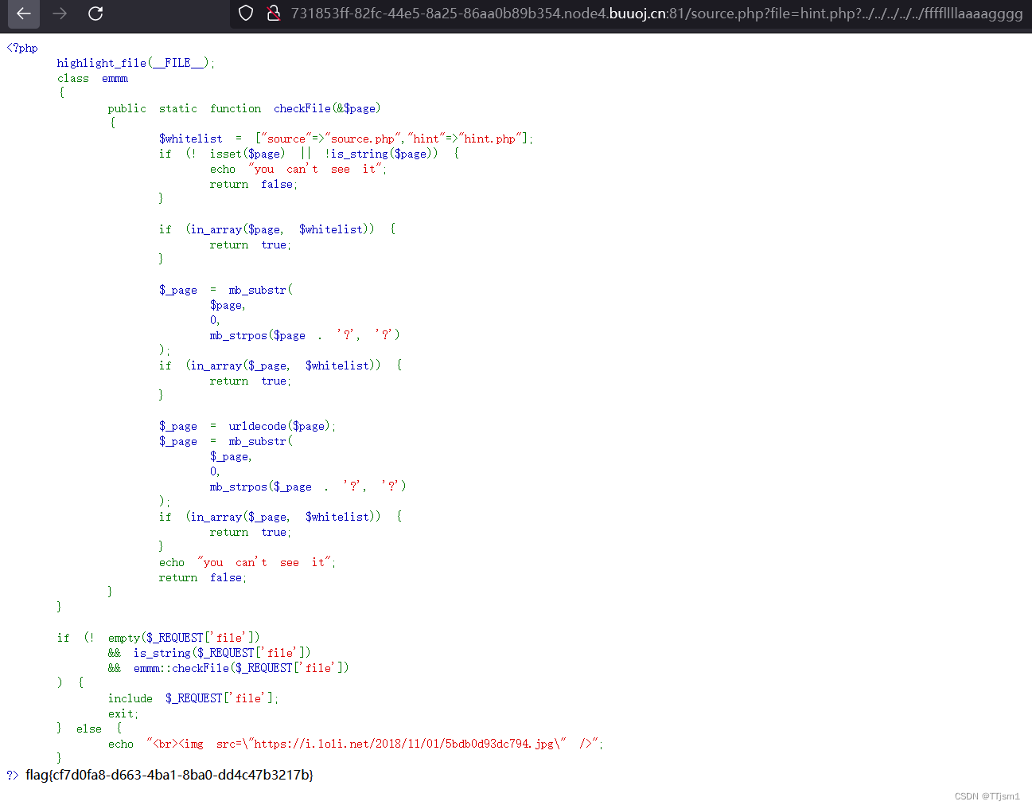
Task: Select the first in_array($page, $whitelist) check
Action: point(277,229)
